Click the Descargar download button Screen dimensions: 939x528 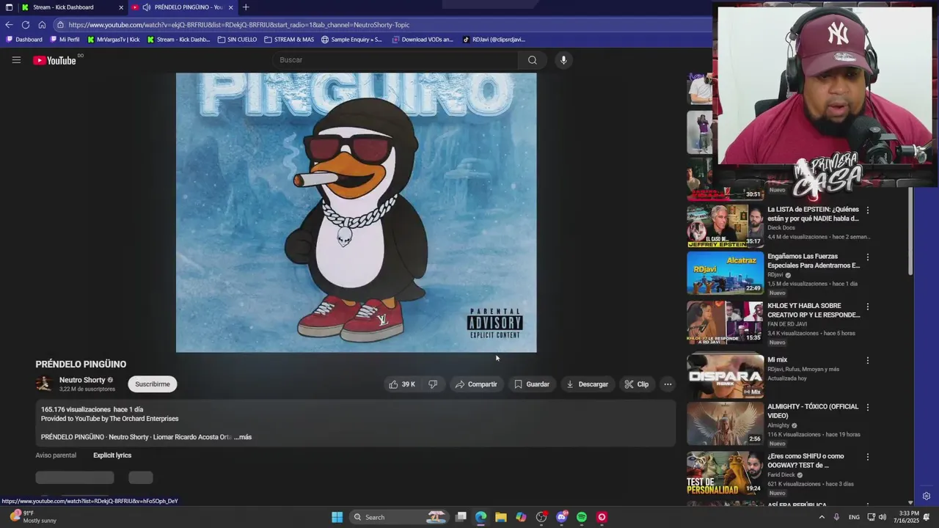click(x=587, y=384)
